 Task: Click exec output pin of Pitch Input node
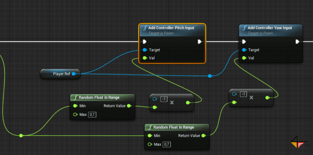(x=199, y=42)
